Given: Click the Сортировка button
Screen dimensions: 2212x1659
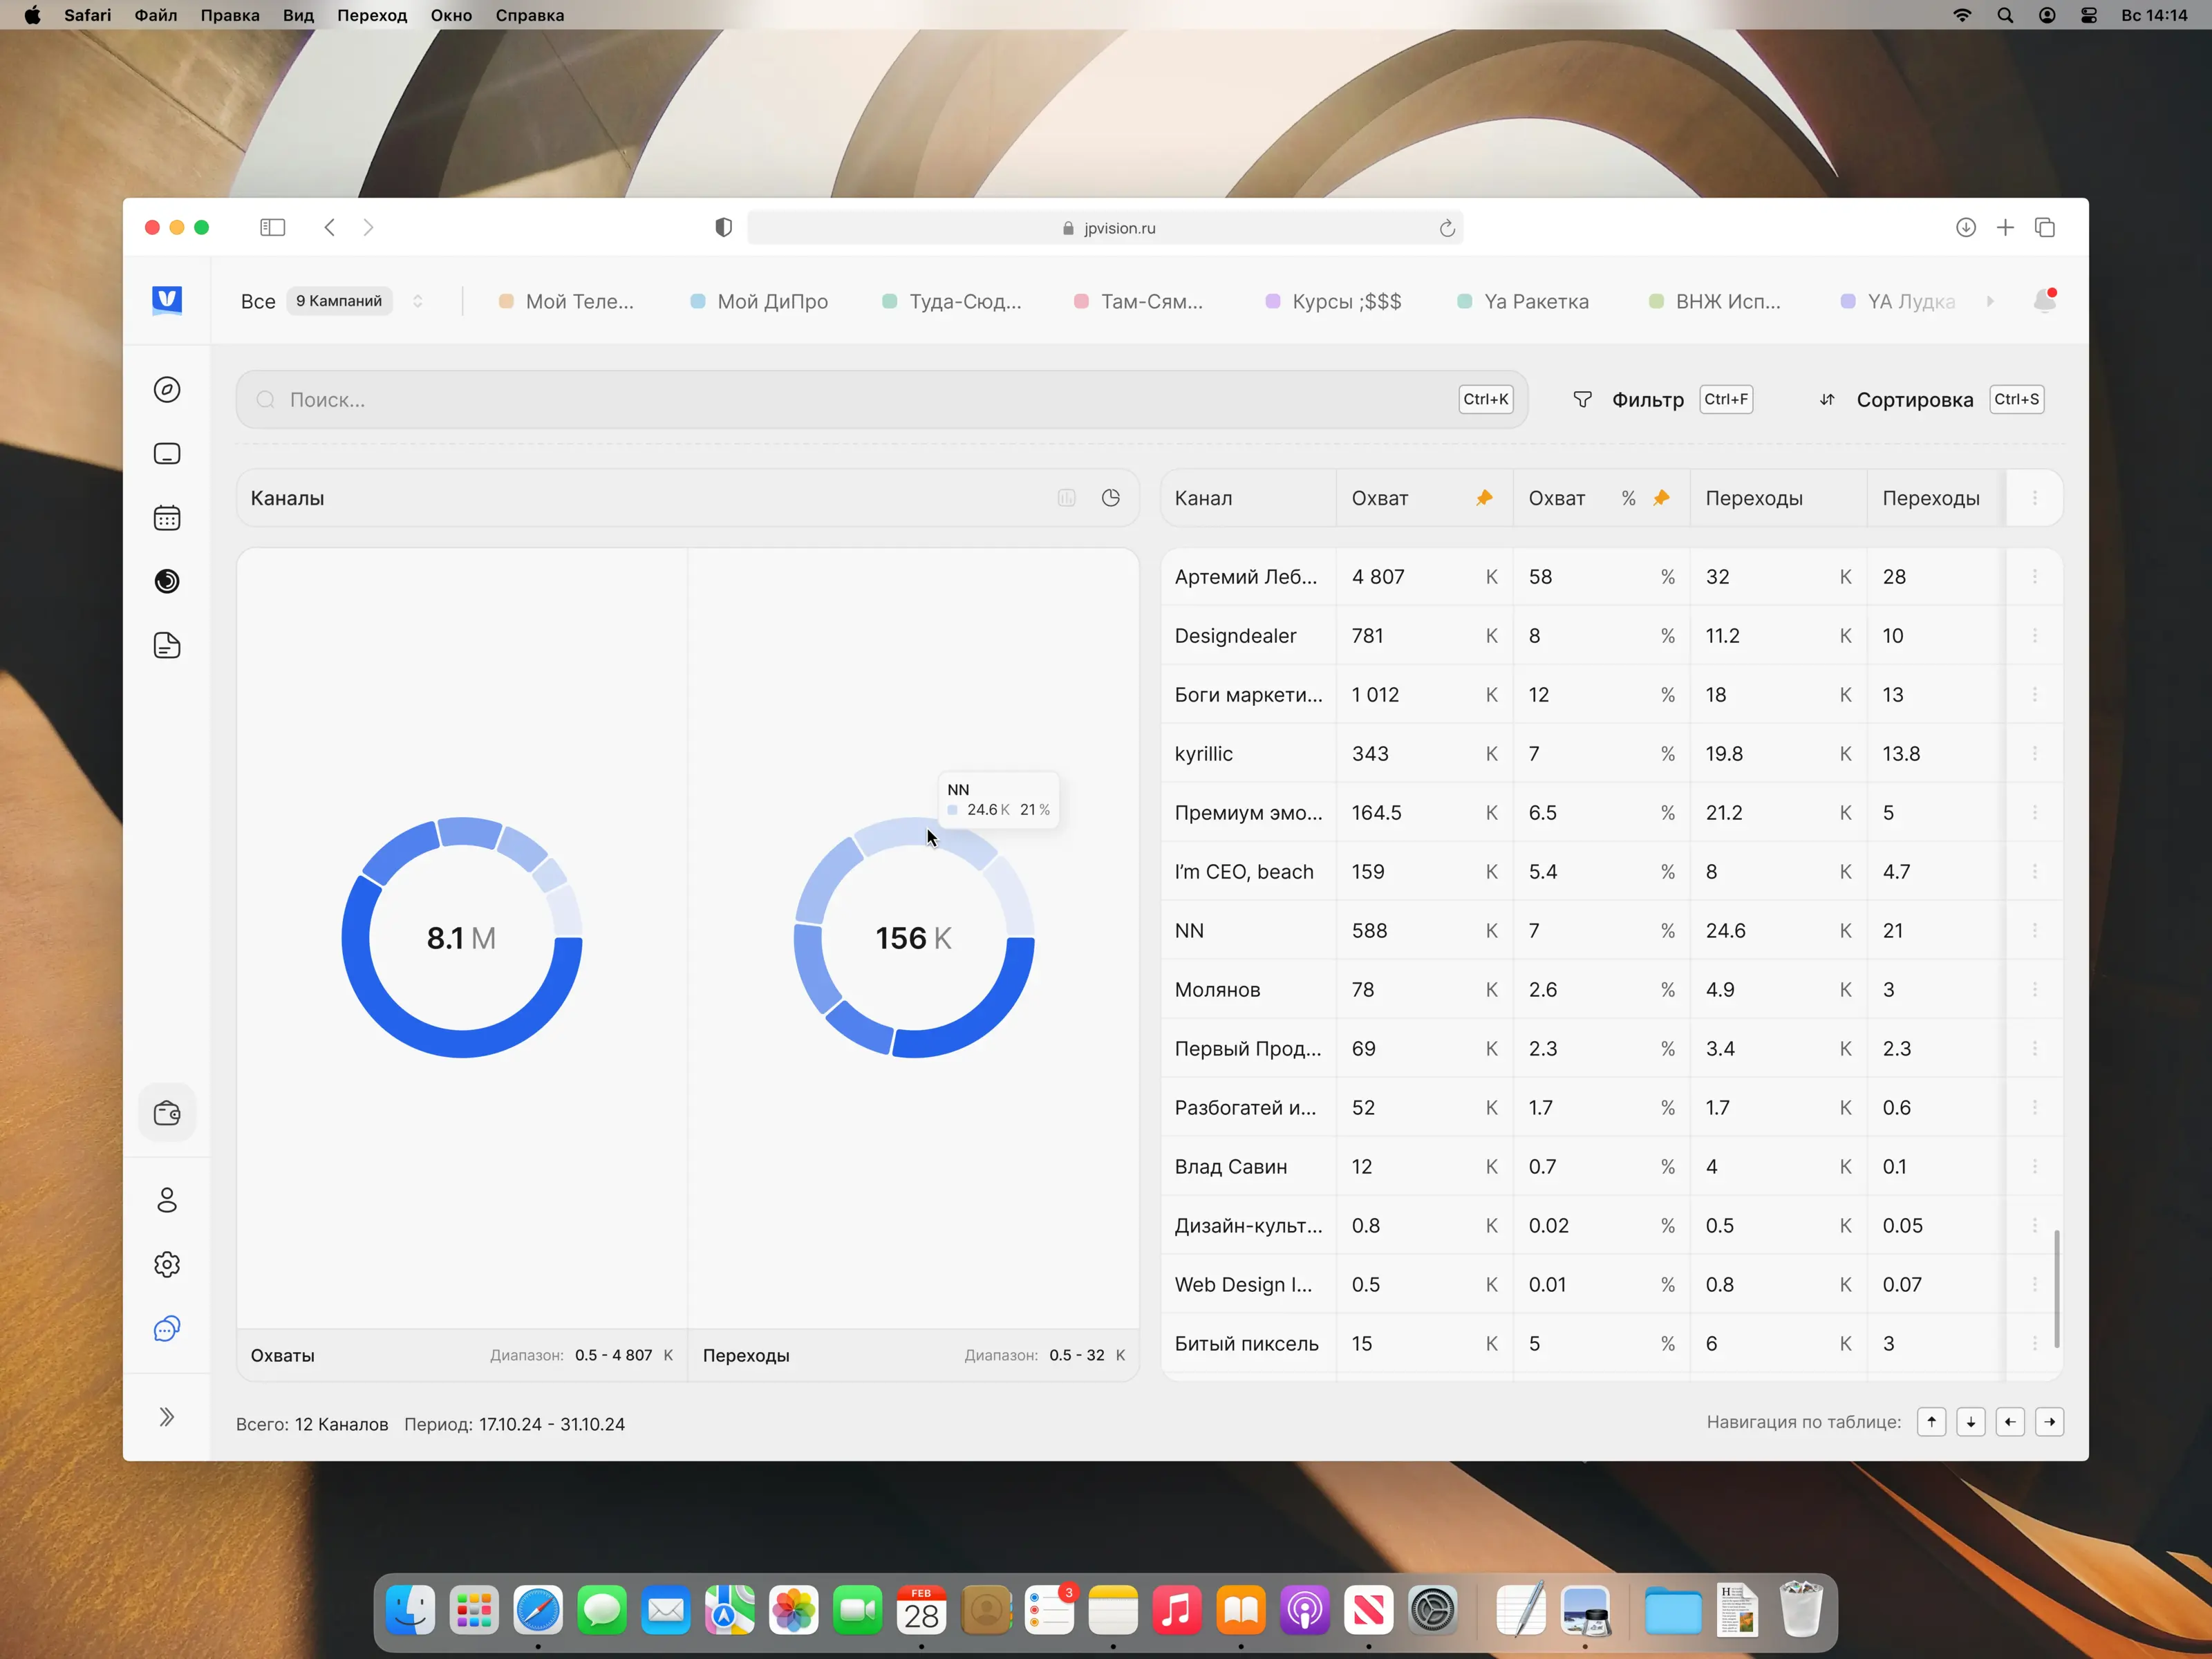Looking at the screenshot, I should tap(1913, 400).
